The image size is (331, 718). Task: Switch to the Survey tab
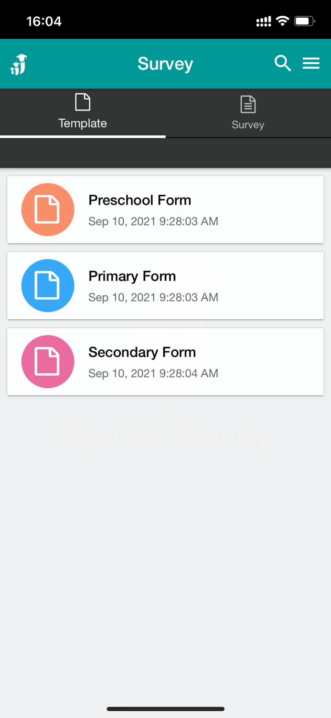pyautogui.click(x=247, y=112)
